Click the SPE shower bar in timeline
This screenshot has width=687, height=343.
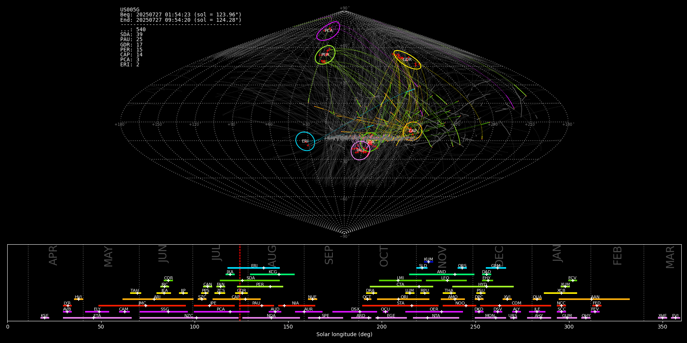(x=326, y=318)
